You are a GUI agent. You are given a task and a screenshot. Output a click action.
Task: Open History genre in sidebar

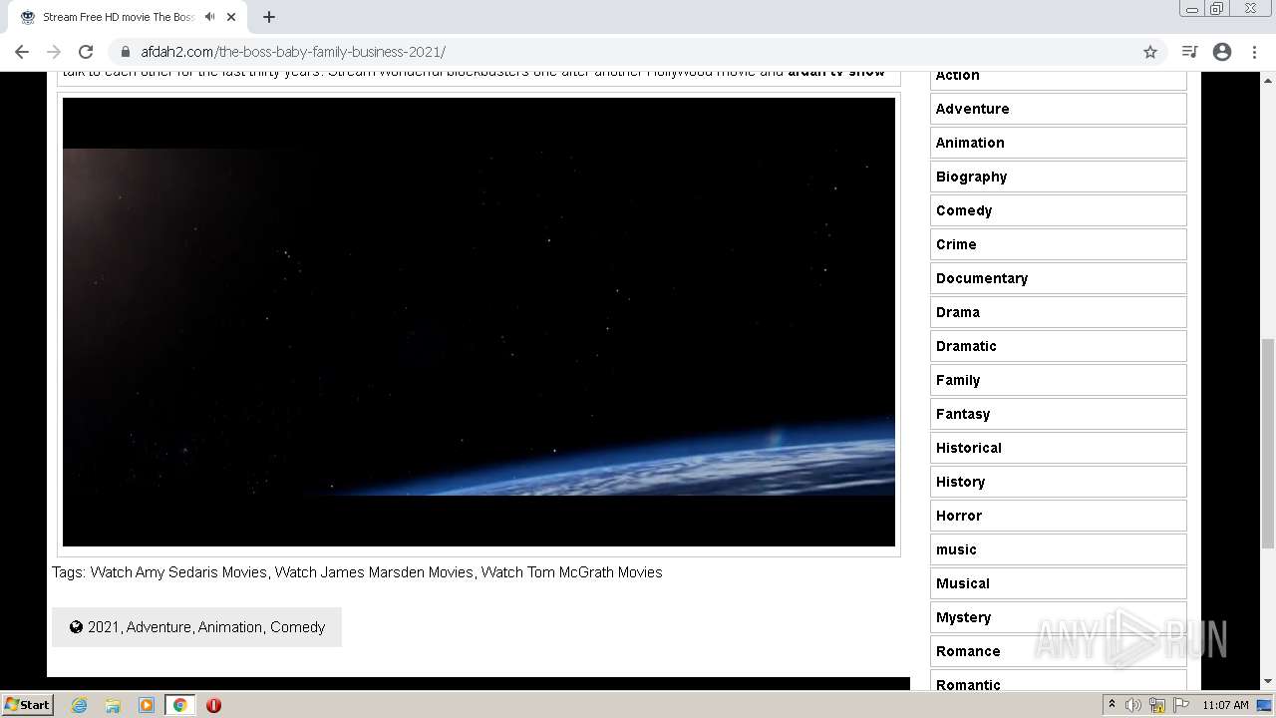[x=1058, y=482]
